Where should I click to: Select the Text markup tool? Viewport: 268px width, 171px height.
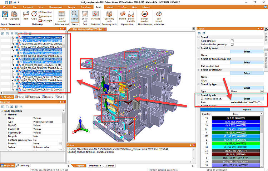click(26, 16)
